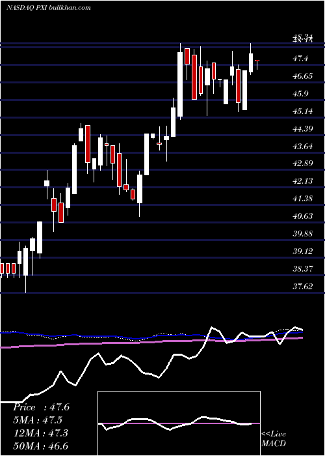
Task: Click the 45.14 price level label
Action: [x=303, y=111]
